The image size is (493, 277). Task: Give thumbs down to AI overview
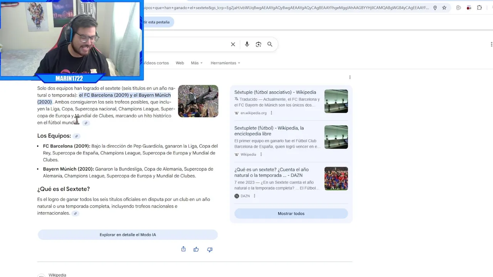pyautogui.click(x=210, y=250)
